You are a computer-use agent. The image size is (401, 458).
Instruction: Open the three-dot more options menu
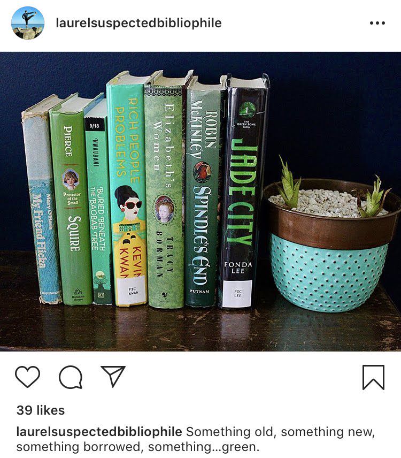click(377, 23)
